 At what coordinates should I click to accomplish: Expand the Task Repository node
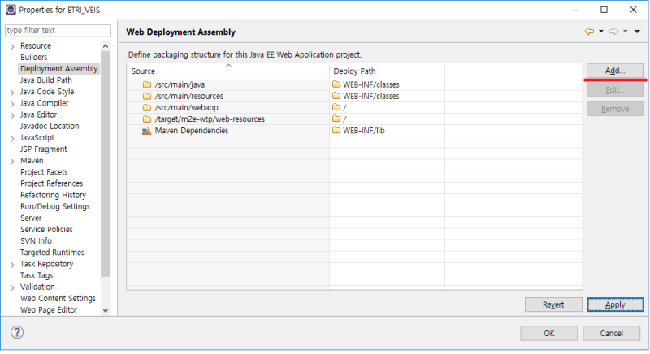pos(12,265)
